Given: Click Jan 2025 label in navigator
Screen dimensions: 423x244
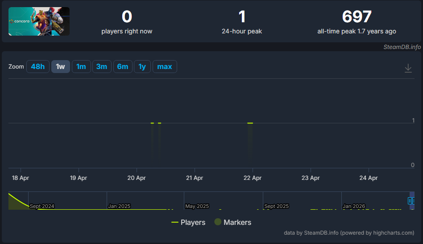Looking at the screenshot, I should [x=119, y=206].
